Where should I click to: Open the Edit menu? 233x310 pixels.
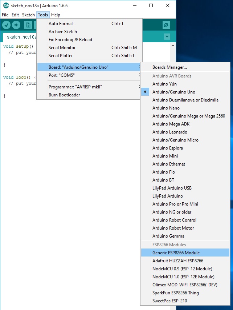coord(15,15)
